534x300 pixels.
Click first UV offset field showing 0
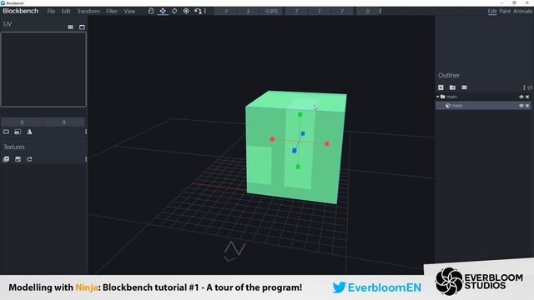(x=22, y=122)
